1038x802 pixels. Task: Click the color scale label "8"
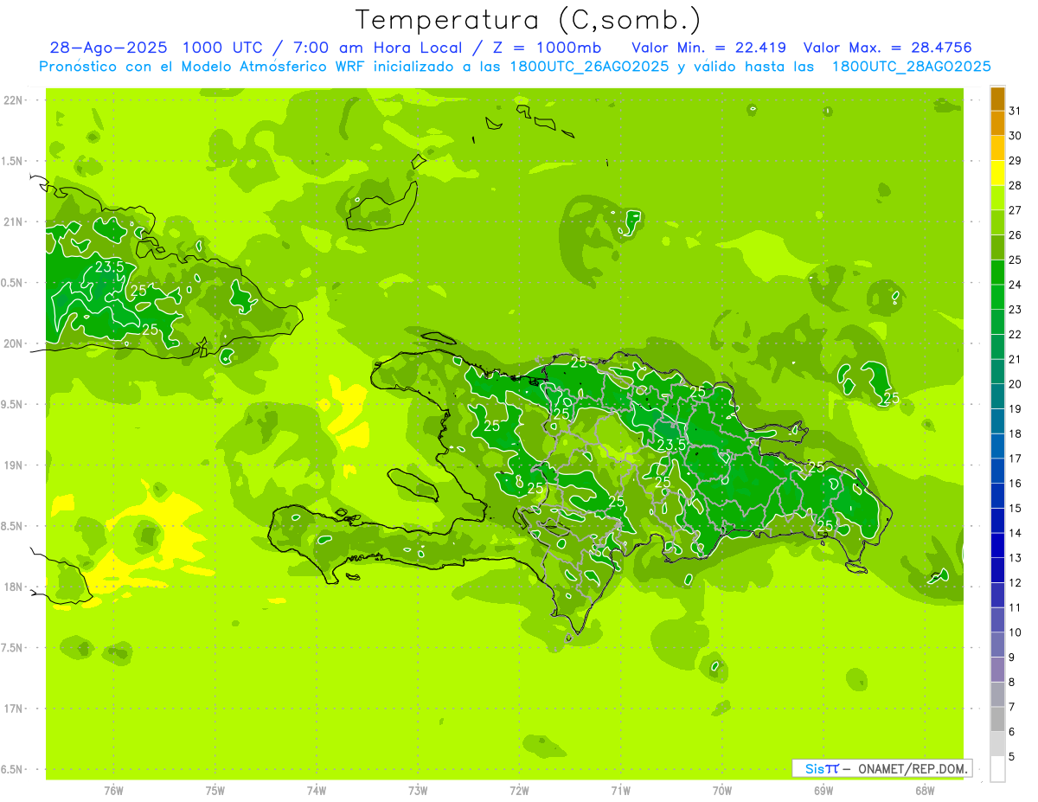coord(1012,682)
